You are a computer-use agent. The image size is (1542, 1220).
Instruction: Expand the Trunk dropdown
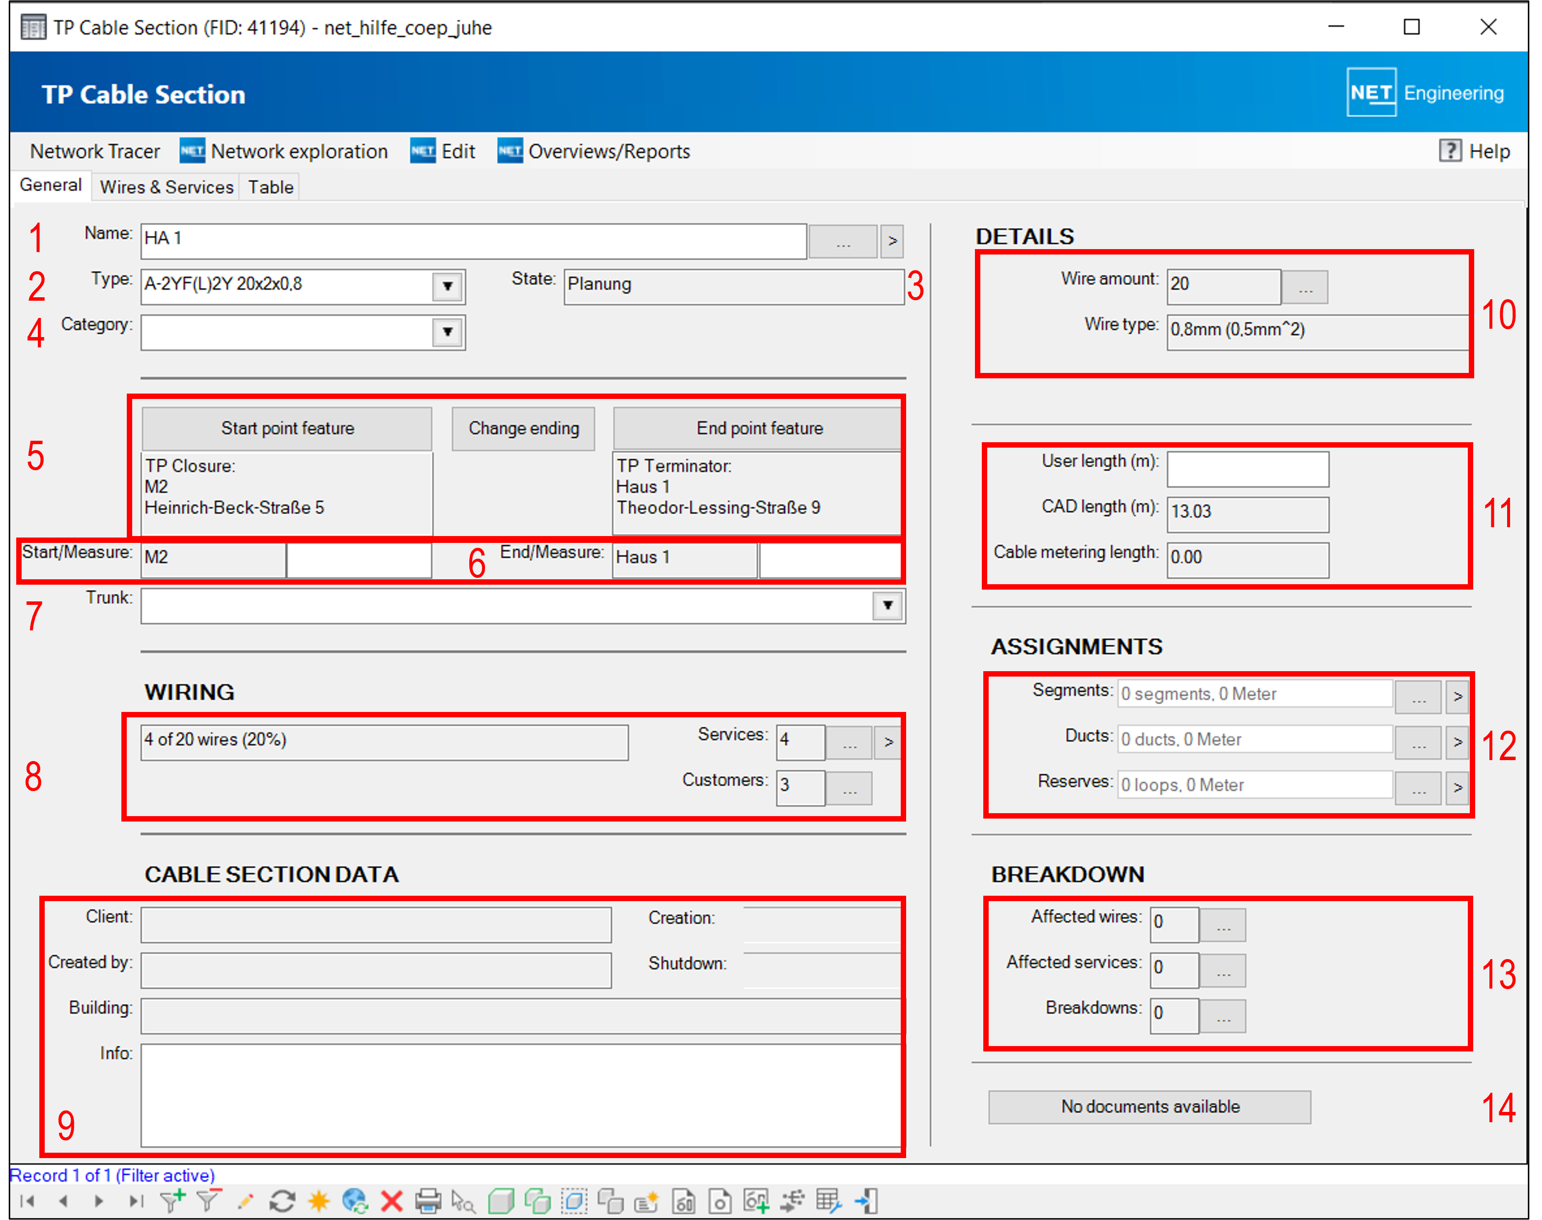click(888, 606)
